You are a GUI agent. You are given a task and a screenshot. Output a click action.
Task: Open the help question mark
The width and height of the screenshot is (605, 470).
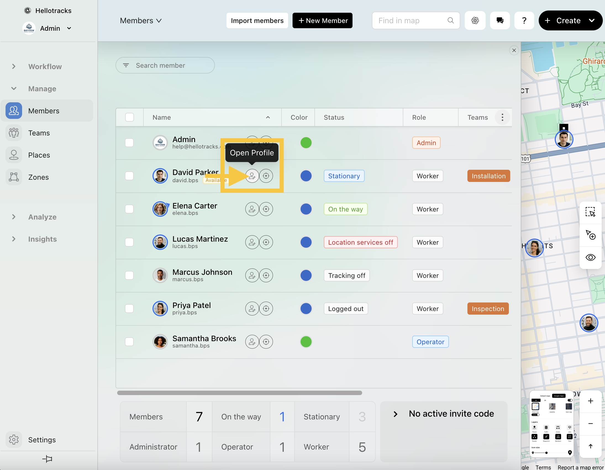tap(524, 20)
